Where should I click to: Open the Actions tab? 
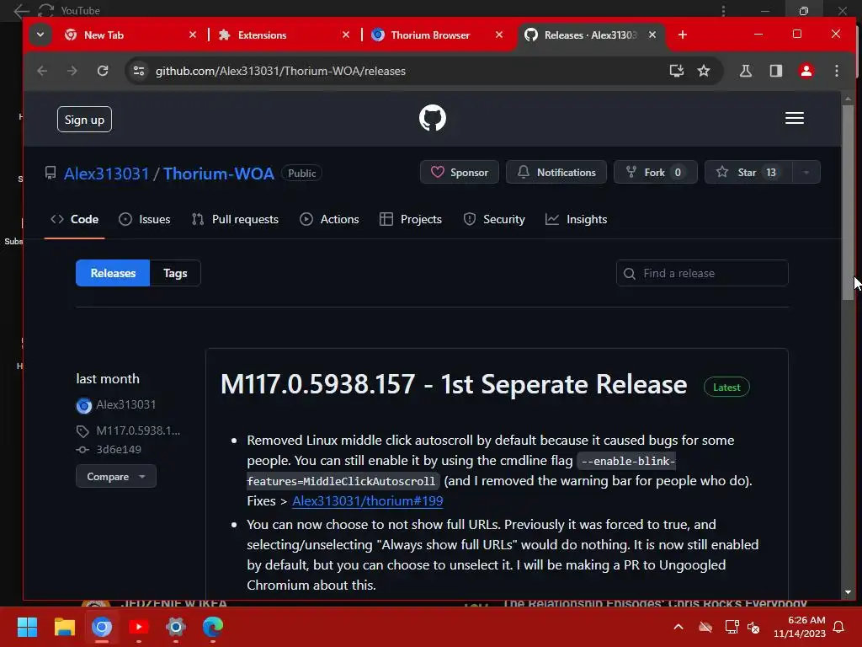(x=329, y=219)
